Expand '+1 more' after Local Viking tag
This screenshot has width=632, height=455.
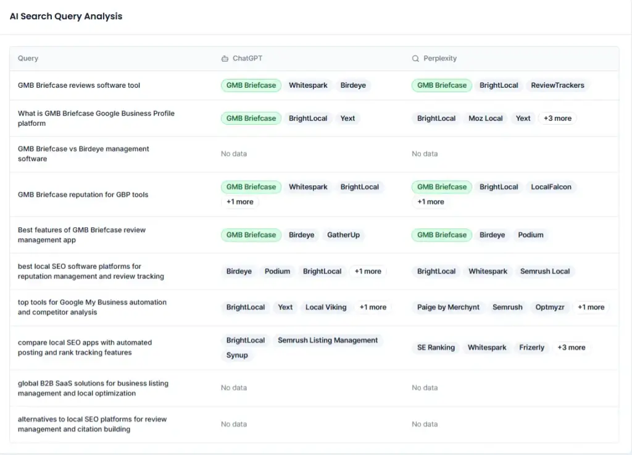(x=373, y=307)
